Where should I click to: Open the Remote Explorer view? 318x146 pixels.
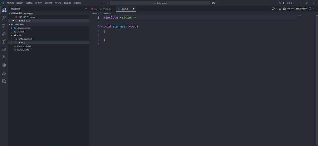[4, 49]
